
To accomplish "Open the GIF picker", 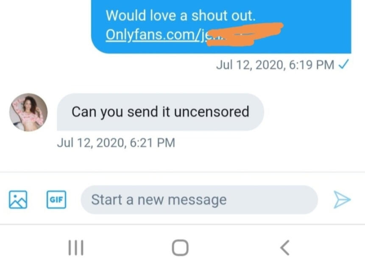I will [x=56, y=200].
